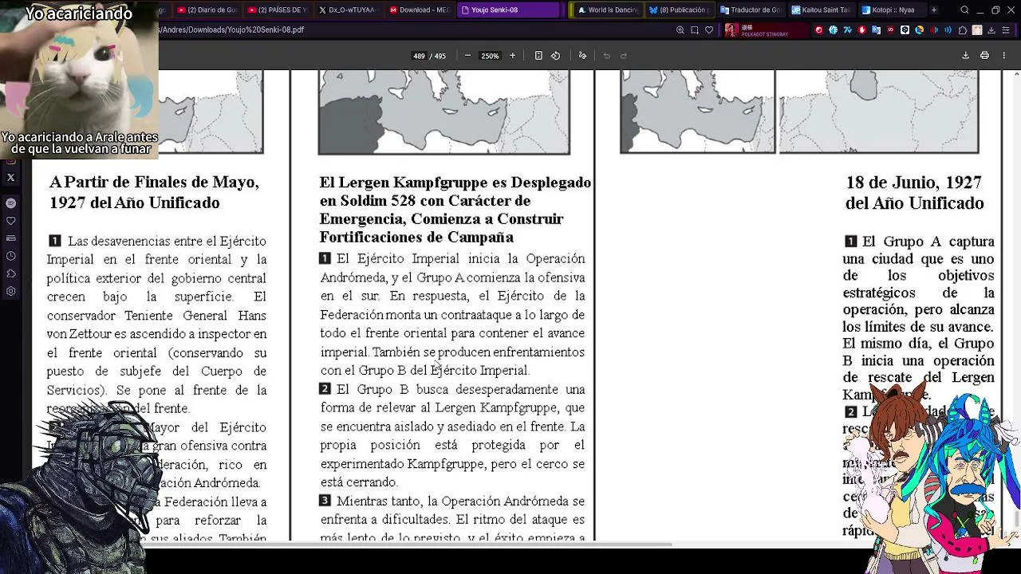
Task: Open a new browser tab
Action: click(x=934, y=10)
